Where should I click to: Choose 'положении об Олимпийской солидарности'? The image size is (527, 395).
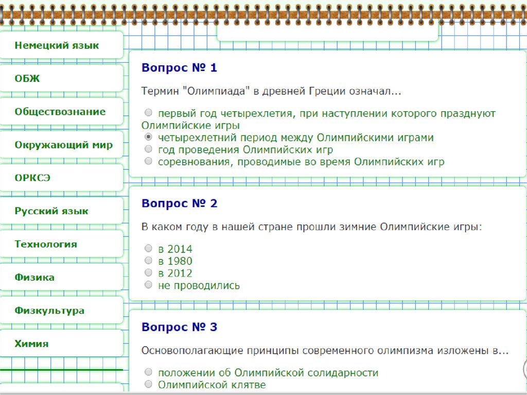tap(149, 372)
